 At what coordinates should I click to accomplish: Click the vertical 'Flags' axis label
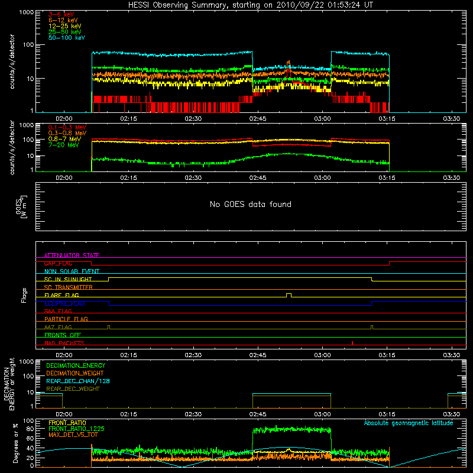[24, 295]
